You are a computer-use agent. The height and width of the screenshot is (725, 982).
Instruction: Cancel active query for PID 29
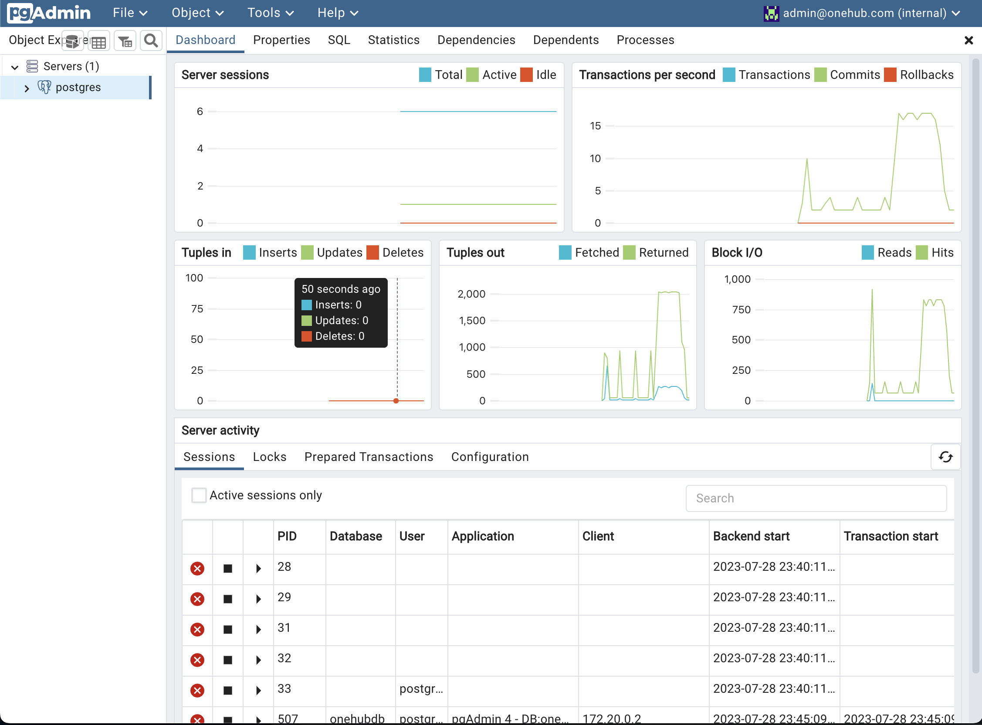click(x=228, y=599)
